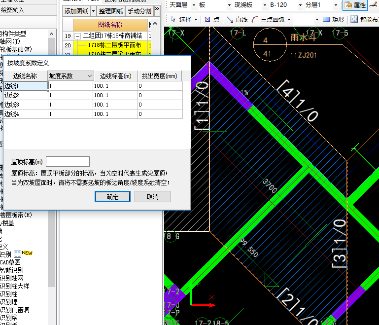Click the 屋顶标高 input field

click(x=68, y=162)
